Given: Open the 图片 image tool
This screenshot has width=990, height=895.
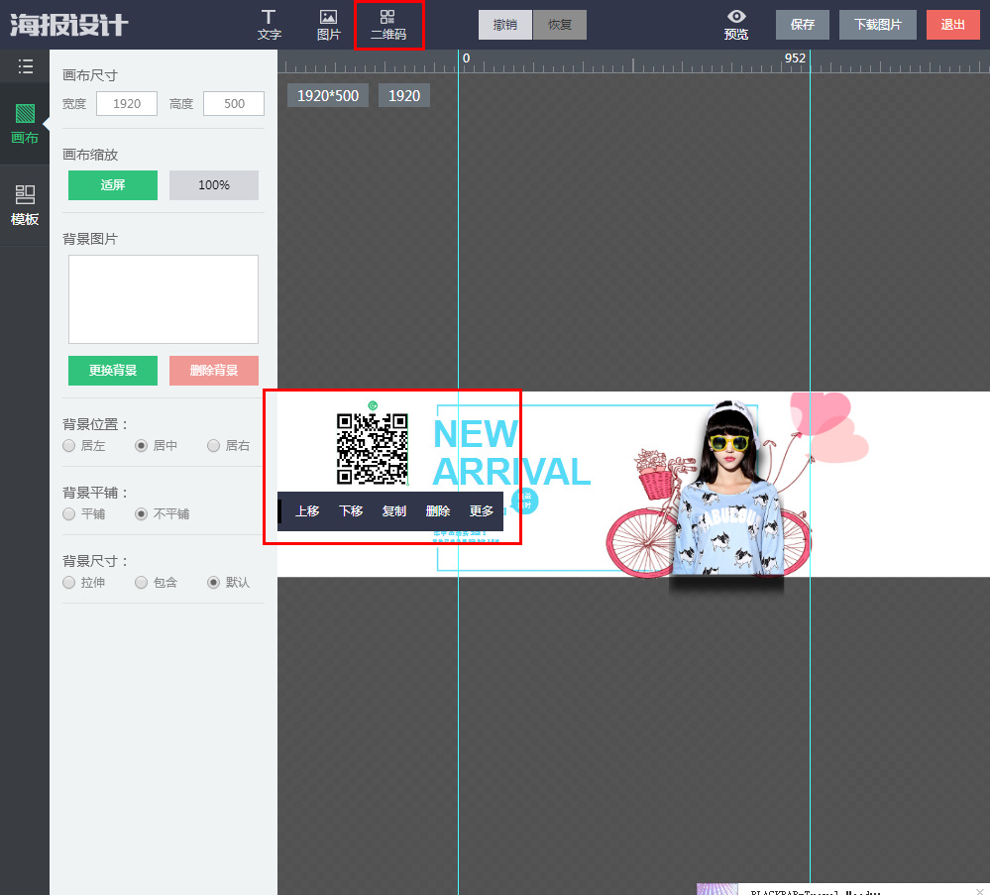Looking at the screenshot, I should point(328,25).
